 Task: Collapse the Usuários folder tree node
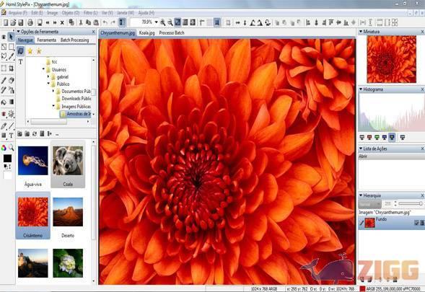[x=43, y=69]
